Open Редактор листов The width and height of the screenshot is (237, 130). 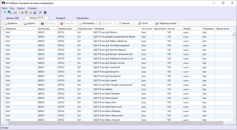click(x=166, y=23)
